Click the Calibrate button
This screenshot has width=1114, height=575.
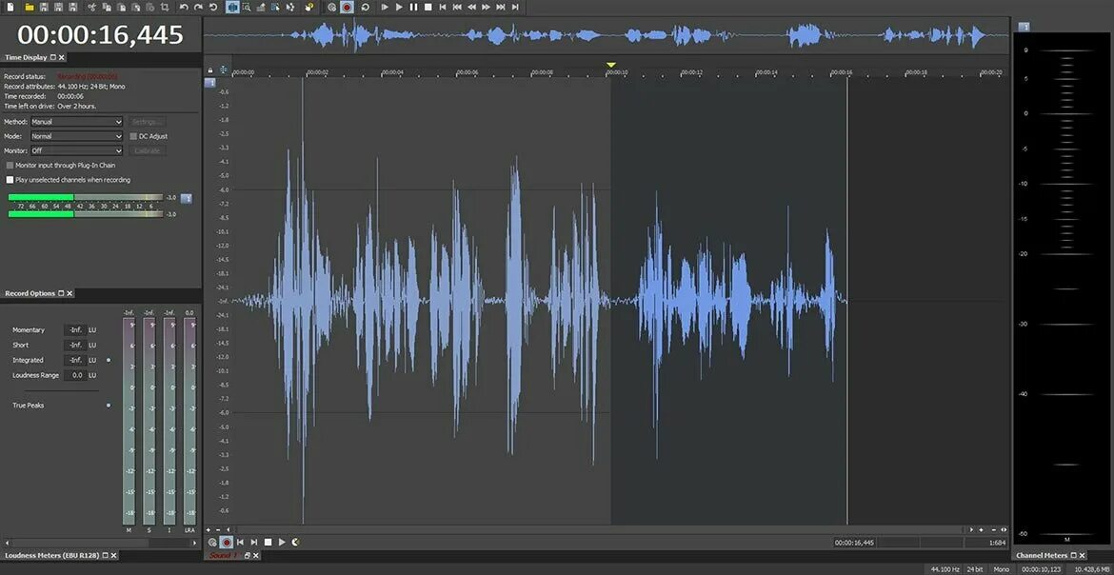(146, 150)
